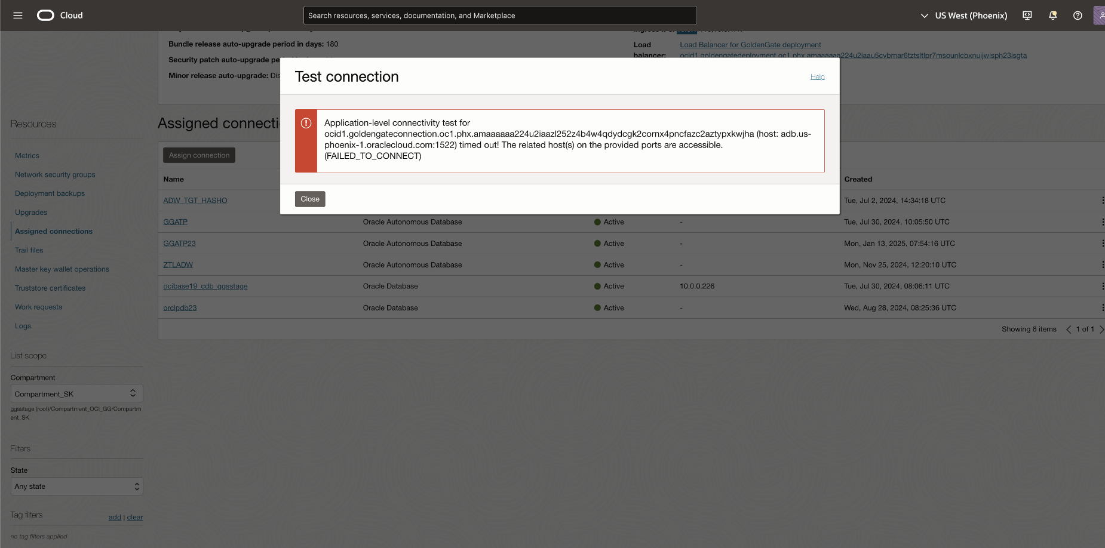Open Upgrades resource section

[31, 213]
